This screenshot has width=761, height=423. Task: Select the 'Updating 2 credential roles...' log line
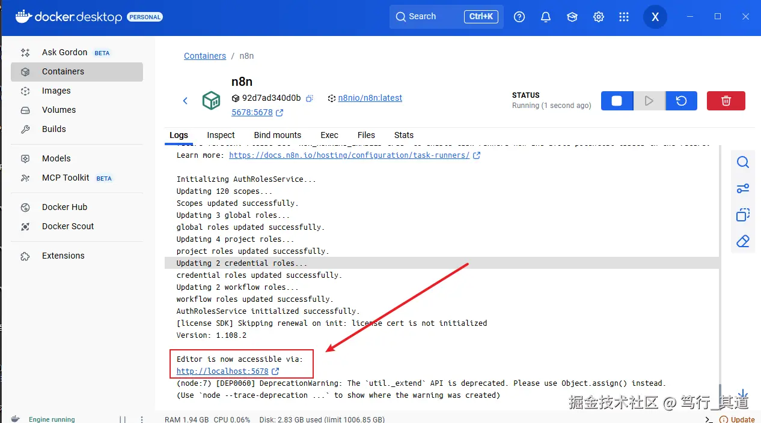(x=442, y=263)
